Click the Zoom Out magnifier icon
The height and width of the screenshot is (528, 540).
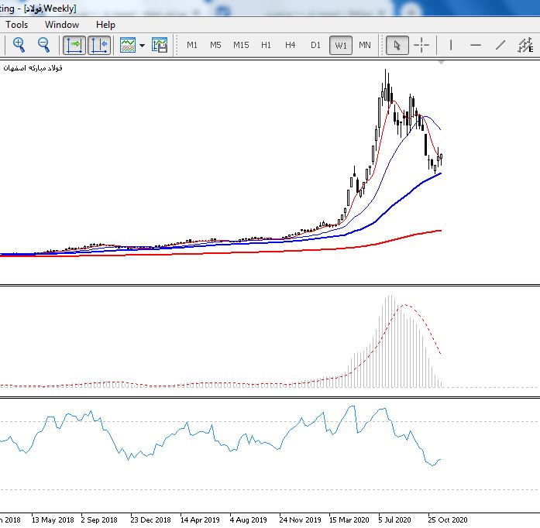pos(43,45)
